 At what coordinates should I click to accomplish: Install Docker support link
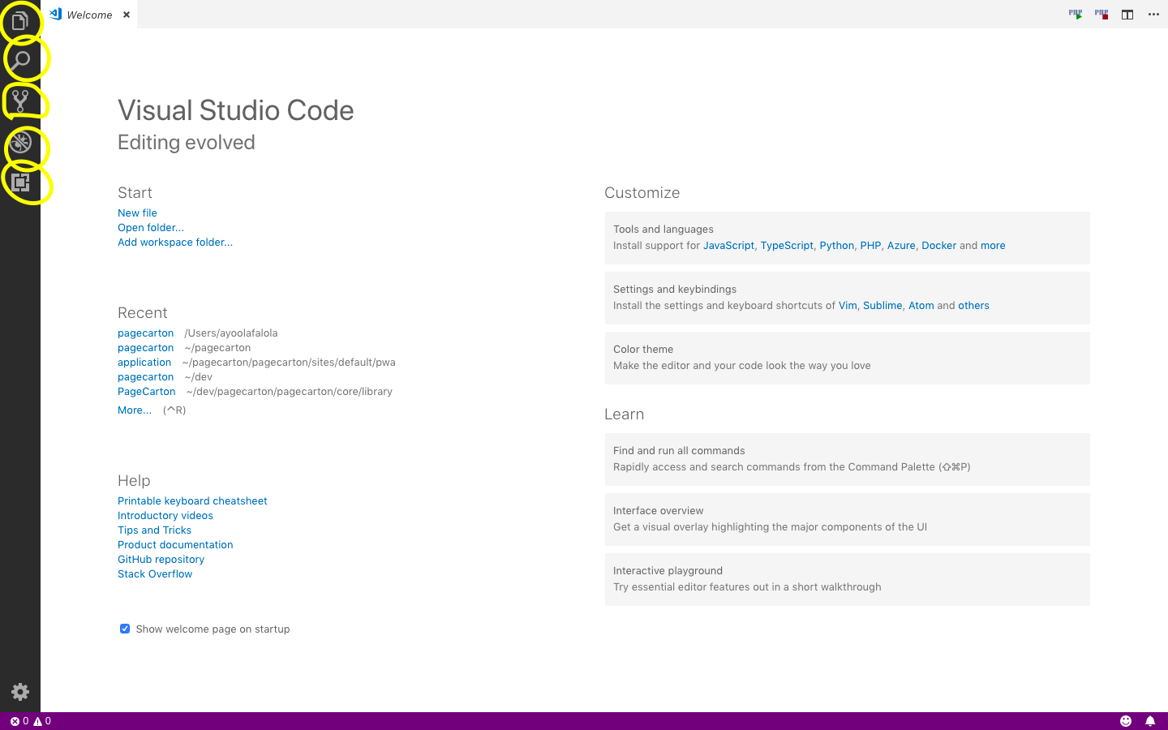pyautogui.click(x=938, y=246)
